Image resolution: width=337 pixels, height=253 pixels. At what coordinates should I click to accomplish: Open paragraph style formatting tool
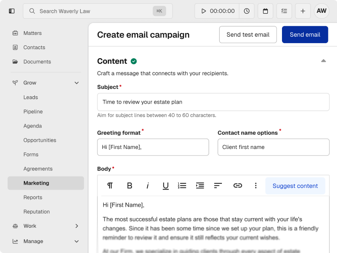(110, 186)
